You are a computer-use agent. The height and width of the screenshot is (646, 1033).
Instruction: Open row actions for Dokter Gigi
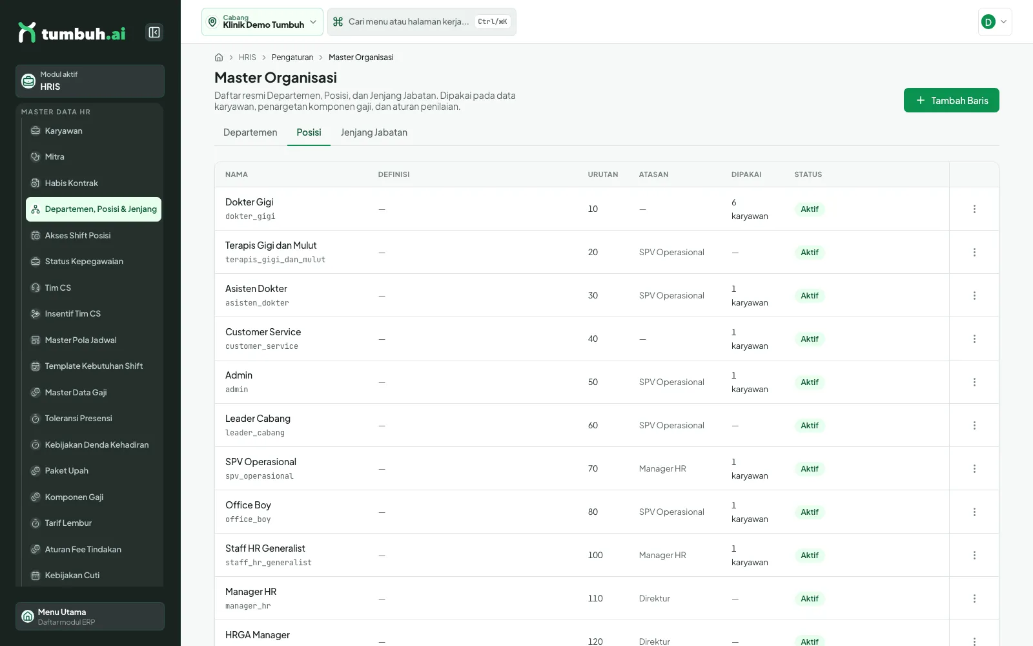[x=974, y=209]
